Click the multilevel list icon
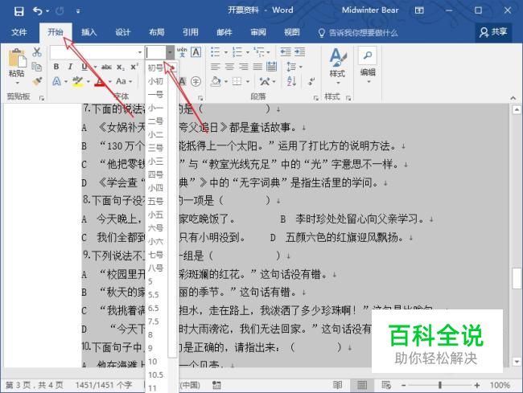Viewport: 523px width, 393px height. click(259, 52)
